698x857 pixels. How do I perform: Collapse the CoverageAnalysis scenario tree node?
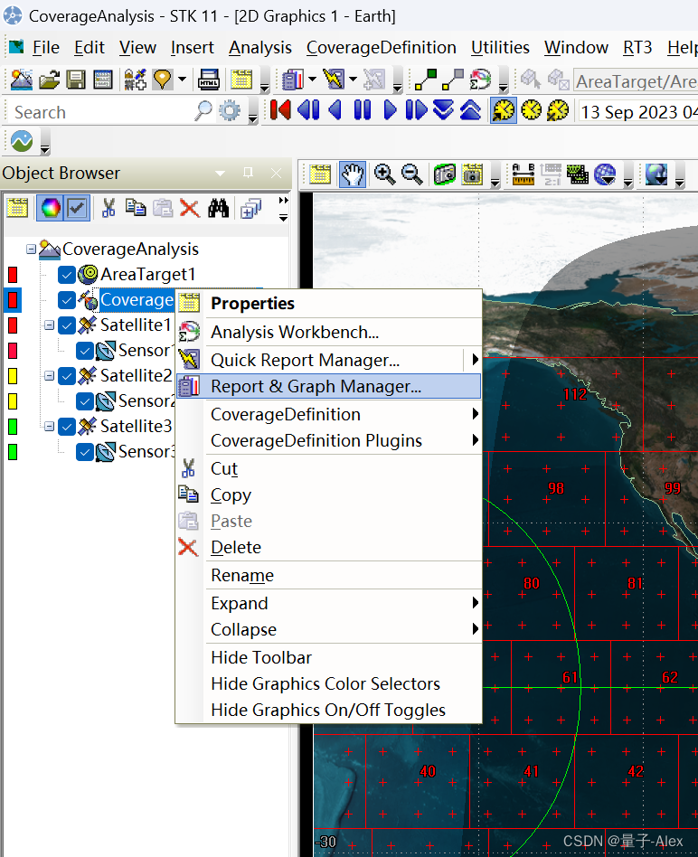pos(32,250)
